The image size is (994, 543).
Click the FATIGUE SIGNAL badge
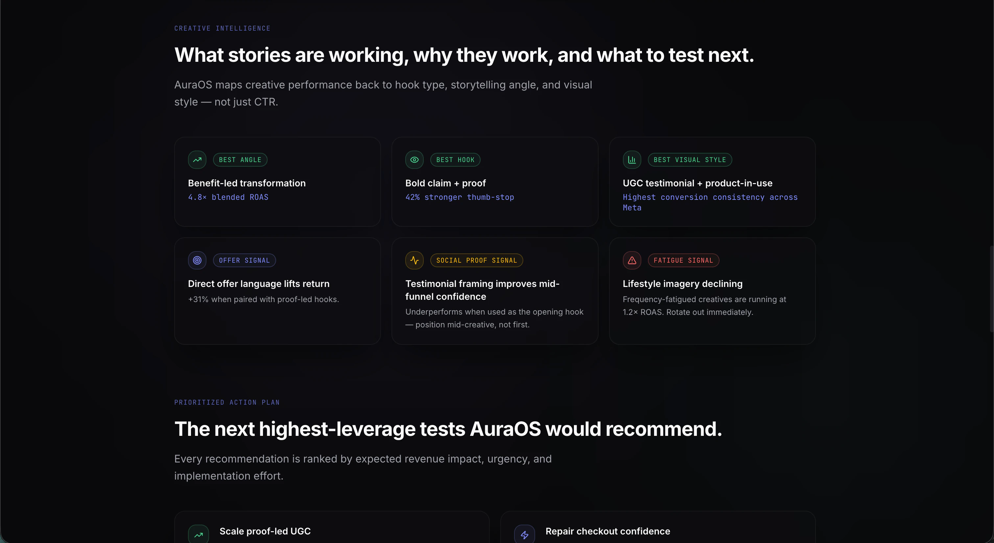[x=683, y=261]
